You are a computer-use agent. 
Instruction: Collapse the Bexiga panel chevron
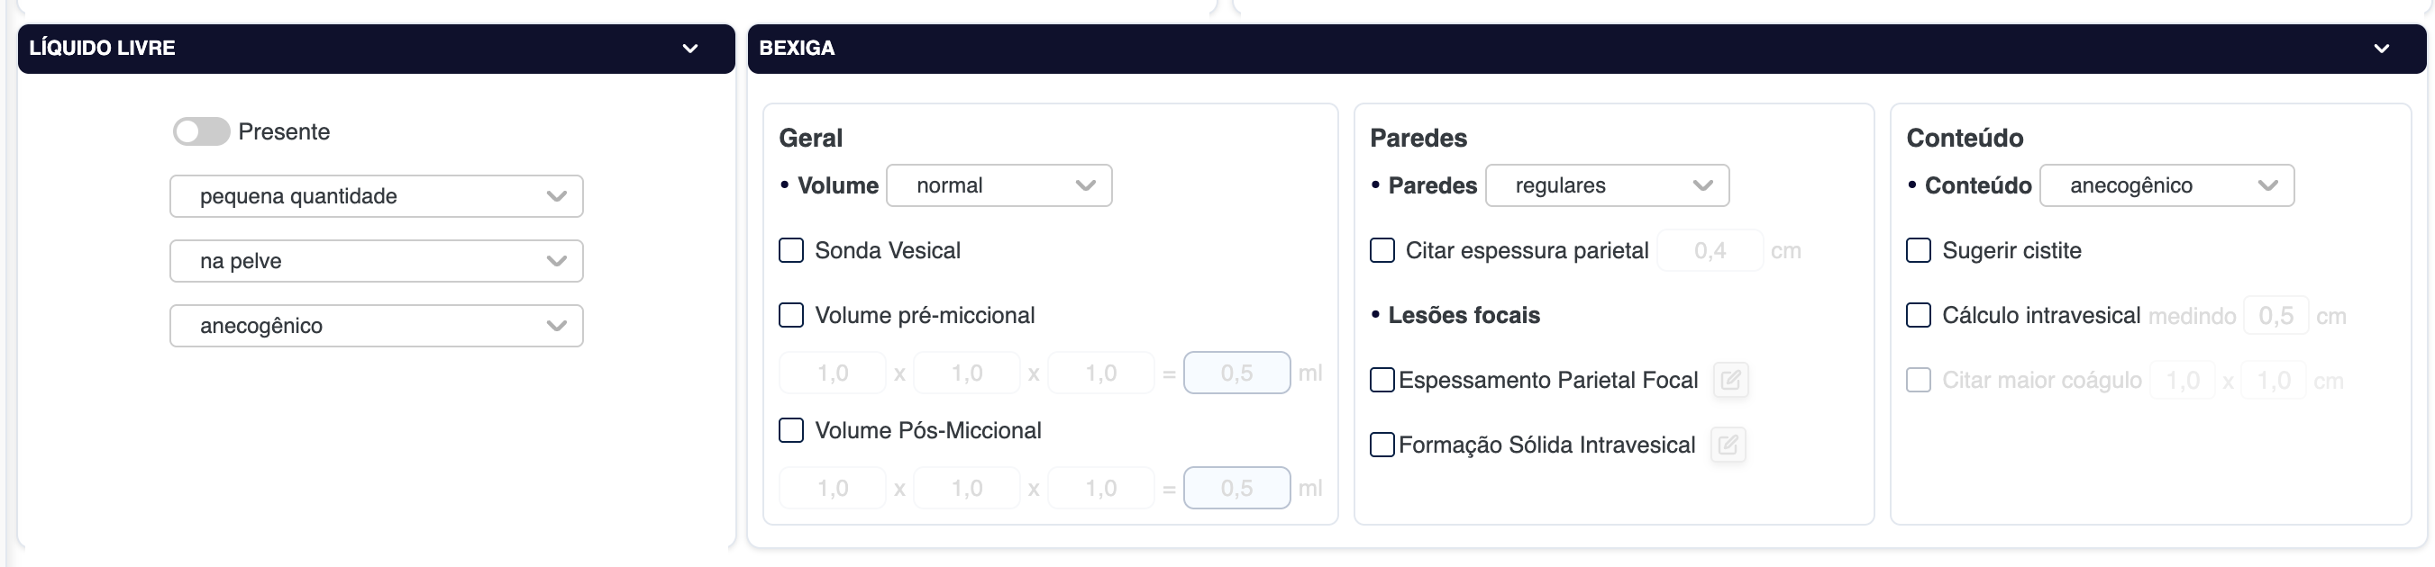(2381, 48)
